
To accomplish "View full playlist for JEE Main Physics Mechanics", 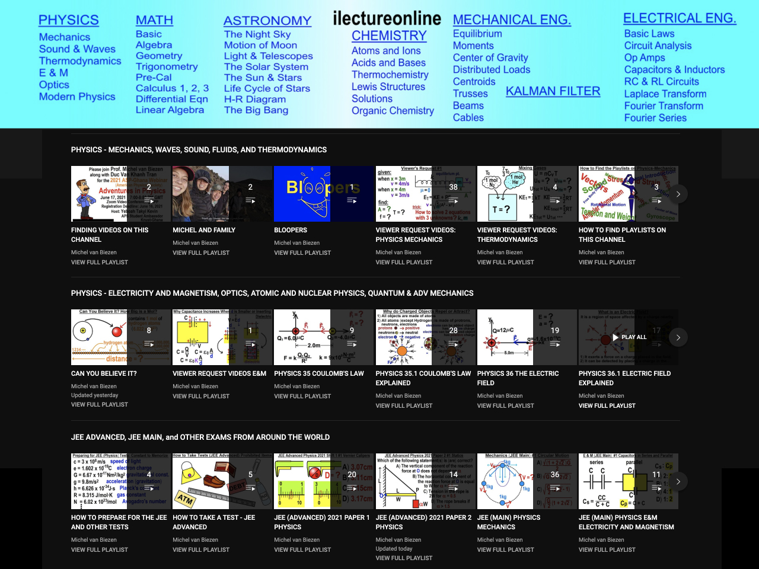I will coord(506,549).
